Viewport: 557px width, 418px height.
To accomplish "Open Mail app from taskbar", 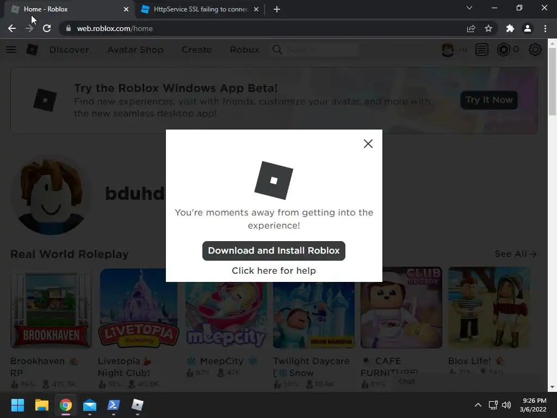I will (x=90, y=405).
